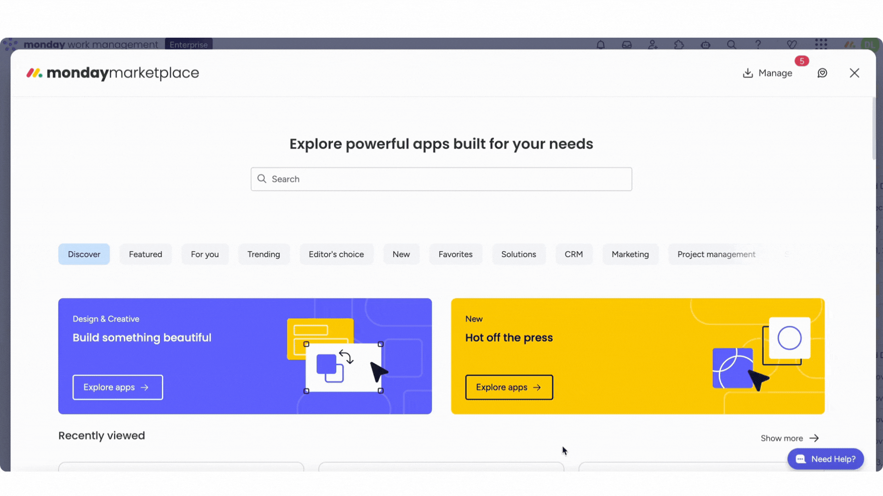
Task: Select the Discover tab
Action: (x=84, y=254)
